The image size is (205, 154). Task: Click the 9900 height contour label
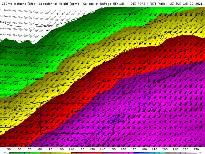pyautogui.click(x=22, y=126)
